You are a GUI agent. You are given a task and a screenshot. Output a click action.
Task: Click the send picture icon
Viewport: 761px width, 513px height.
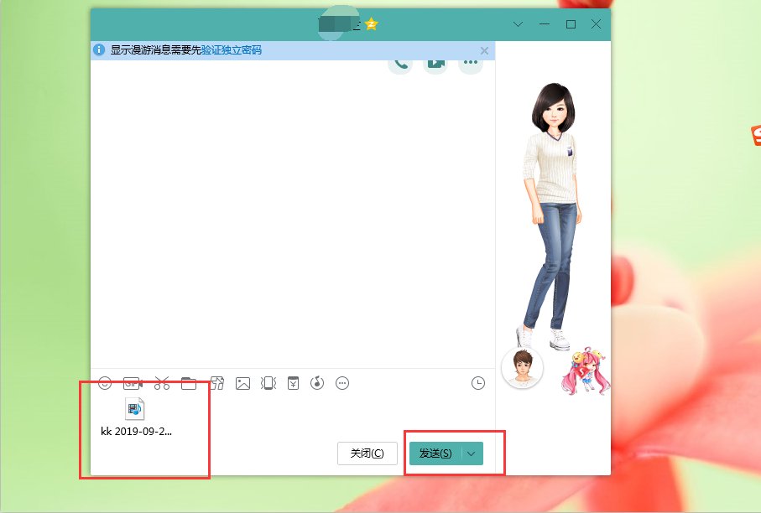click(242, 383)
